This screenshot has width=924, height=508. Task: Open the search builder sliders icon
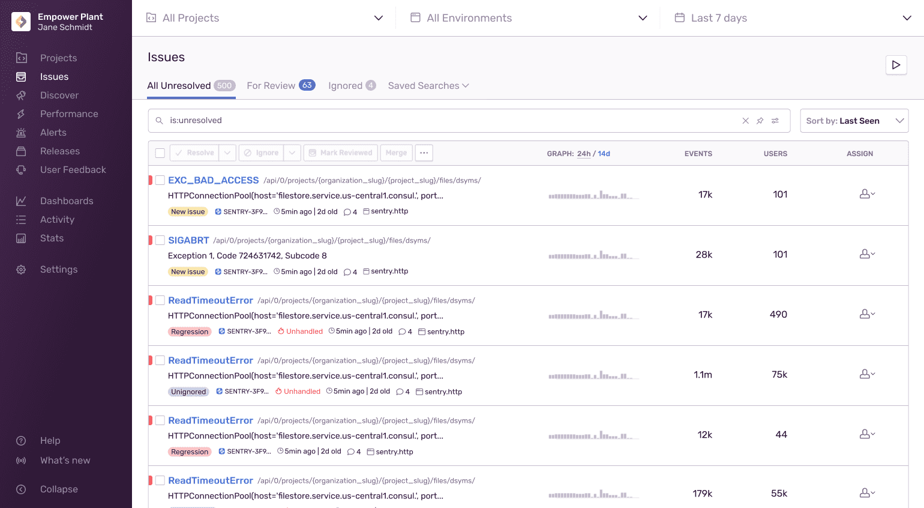[775, 121]
